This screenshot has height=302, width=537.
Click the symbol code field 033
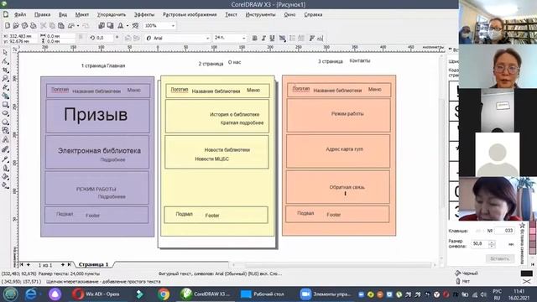tap(504, 231)
